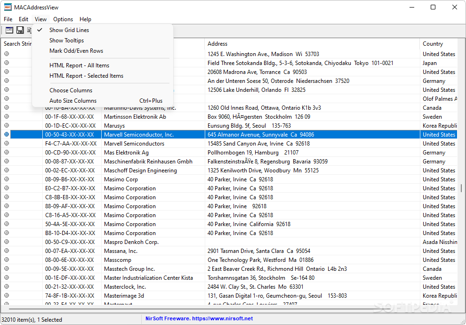Choose HTML Report - Selected Items
Viewport: 466px width, 325px height.
(x=103, y=76)
